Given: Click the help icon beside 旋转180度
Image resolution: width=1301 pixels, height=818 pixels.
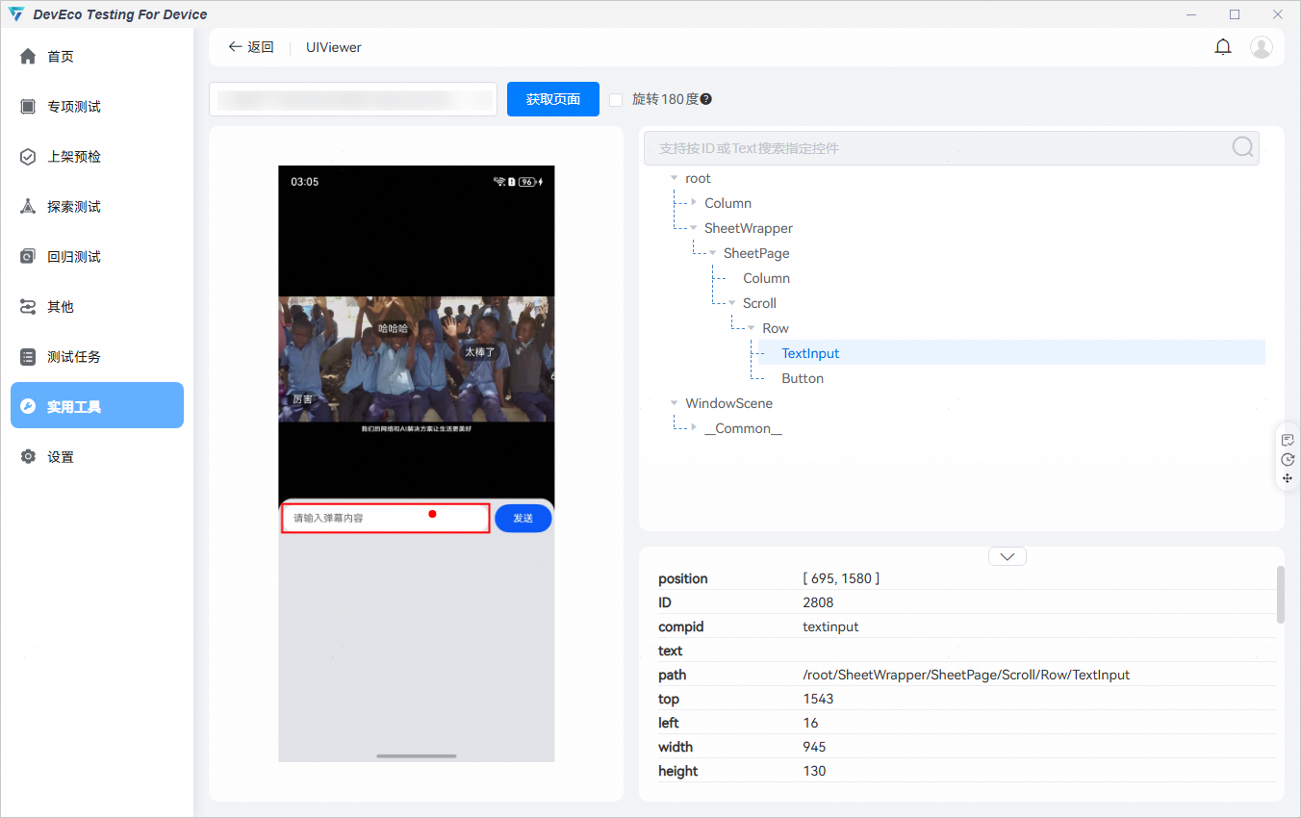Looking at the screenshot, I should [x=706, y=99].
